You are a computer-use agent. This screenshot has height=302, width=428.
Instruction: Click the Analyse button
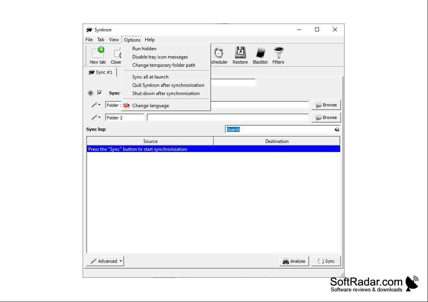pyautogui.click(x=294, y=261)
